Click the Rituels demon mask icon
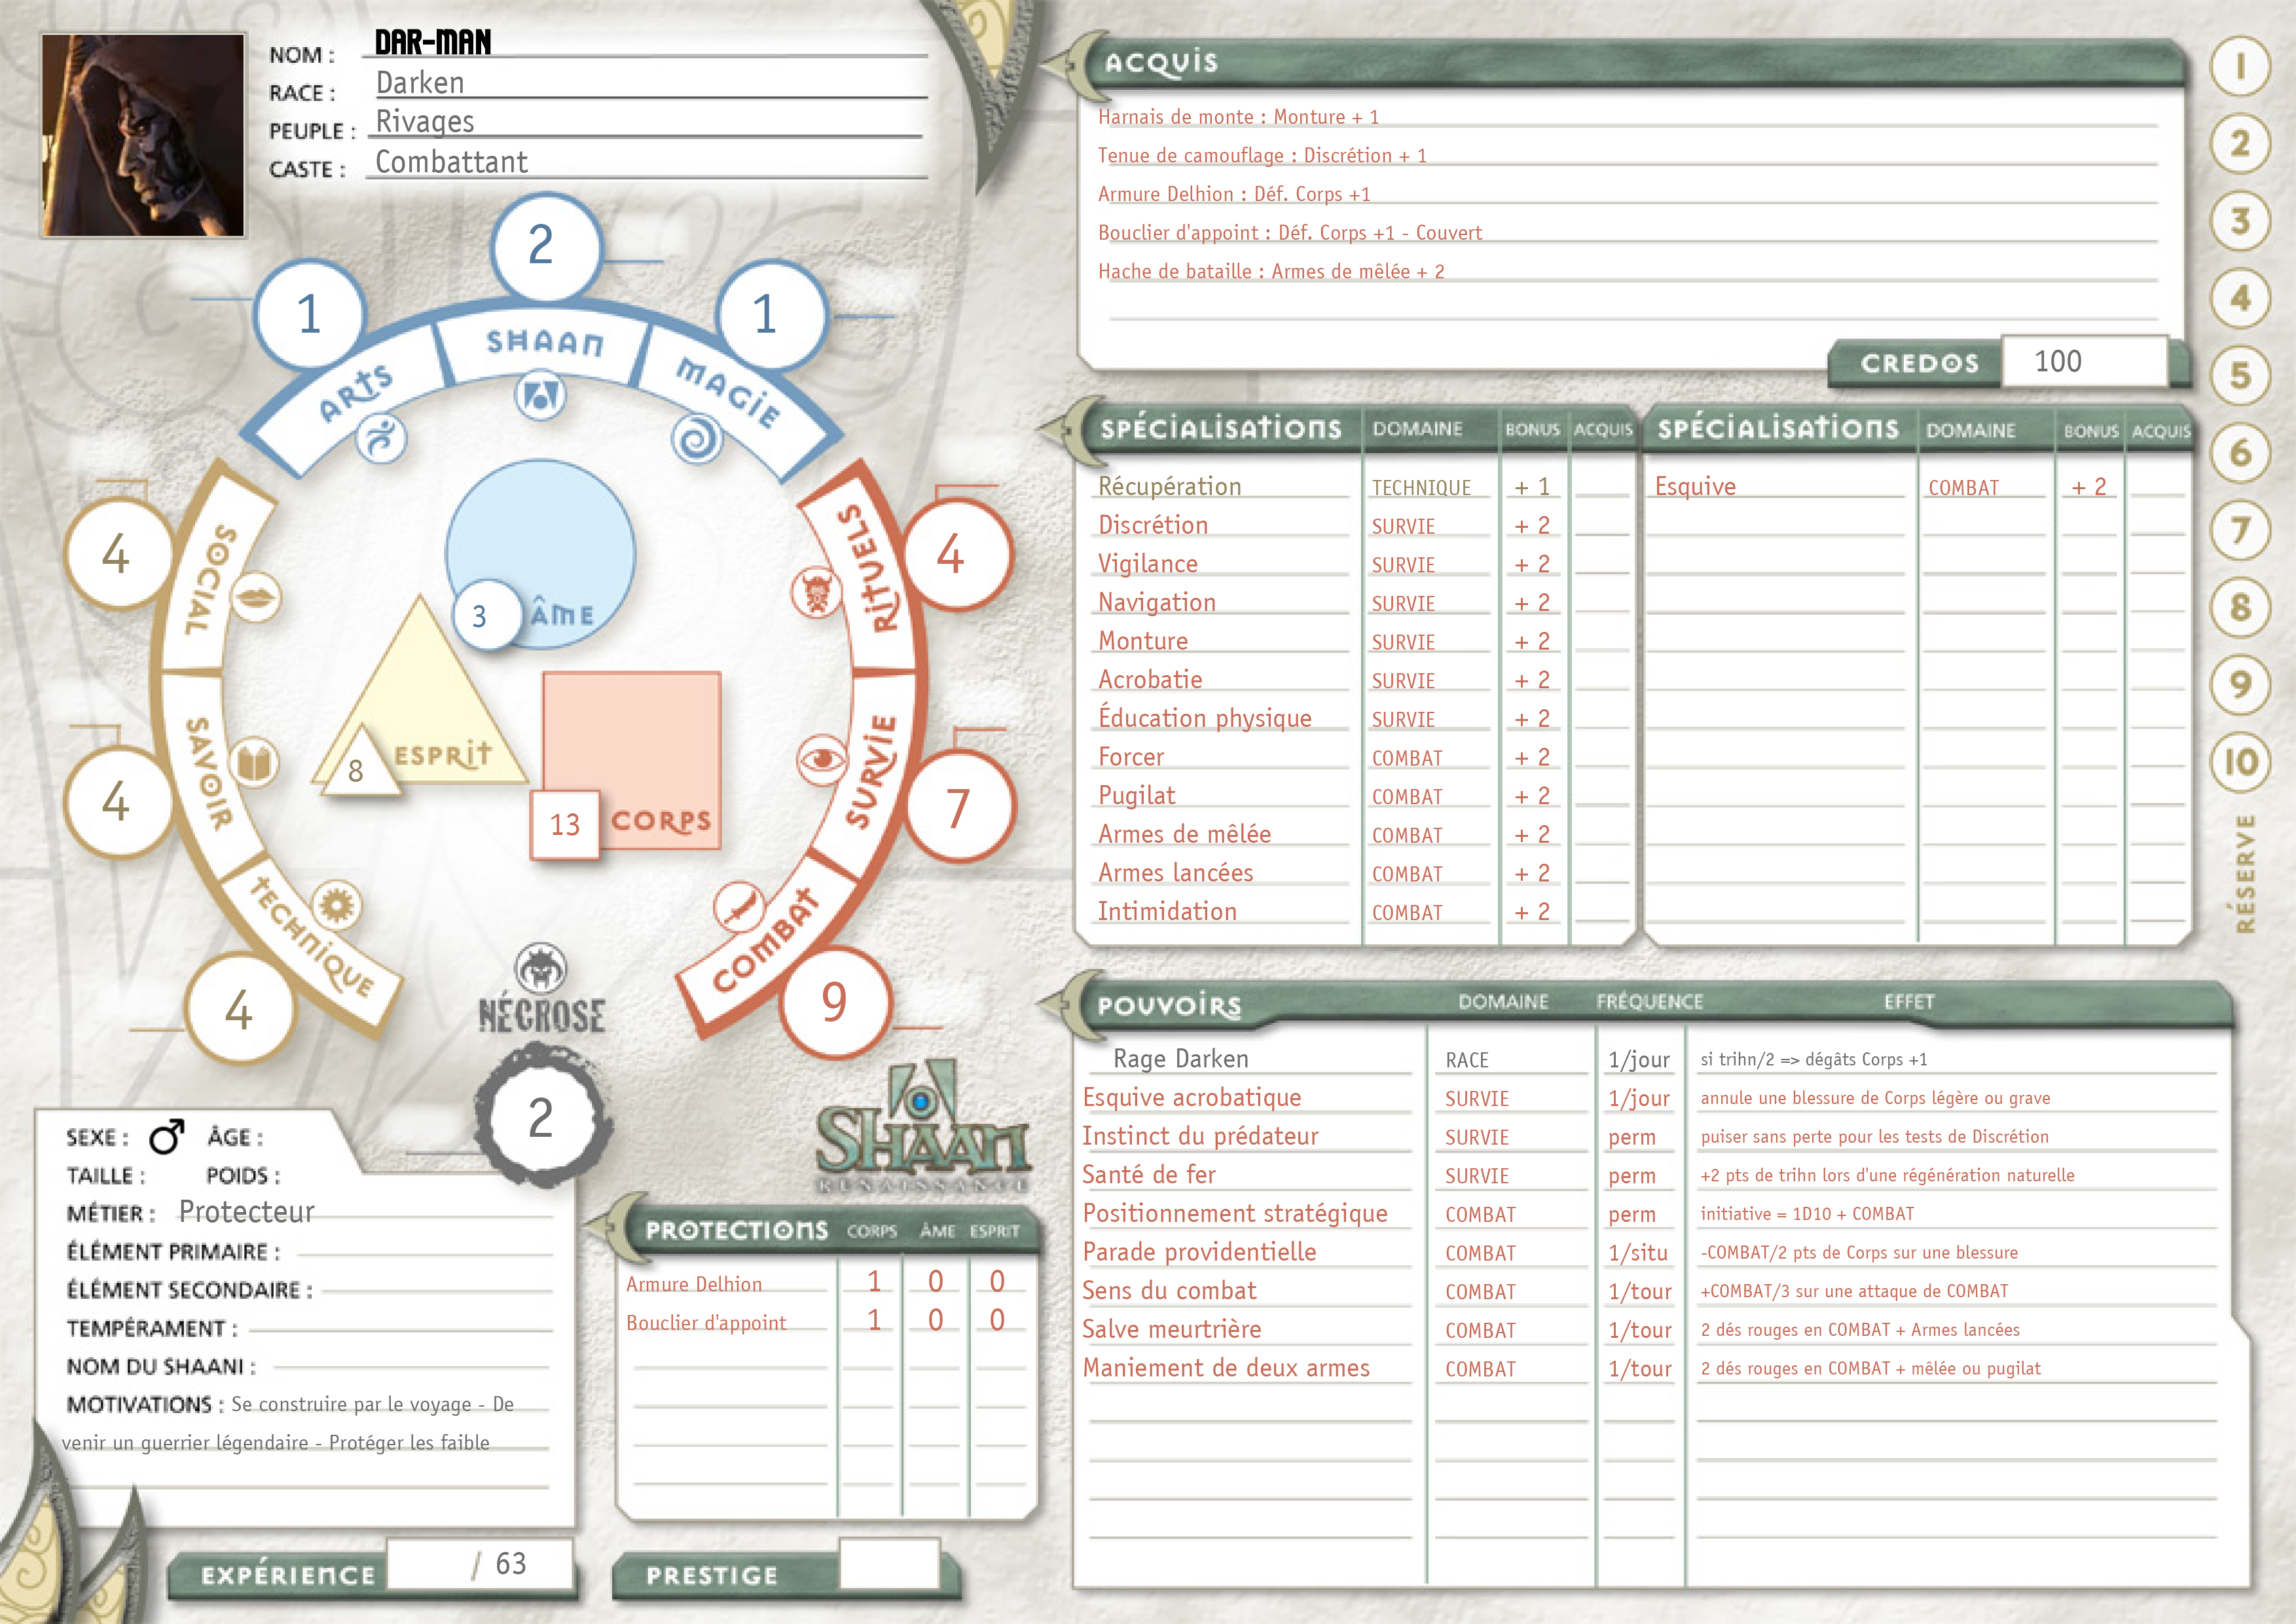 pyautogui.click(x=817, y=592)
